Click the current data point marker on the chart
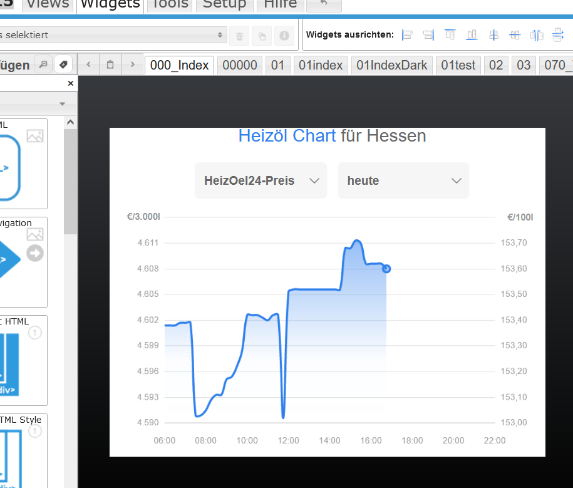The width and height of the screenshot is (573, 488). pos(386,269)
